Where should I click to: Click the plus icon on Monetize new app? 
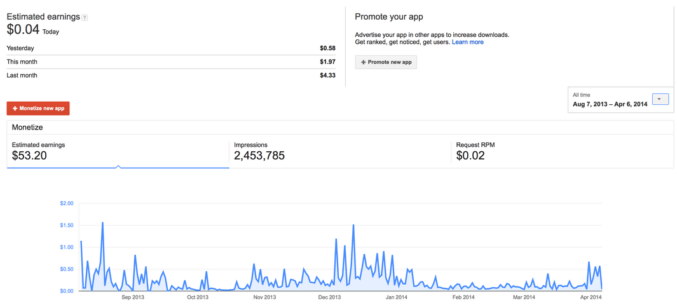pos(15,109)
